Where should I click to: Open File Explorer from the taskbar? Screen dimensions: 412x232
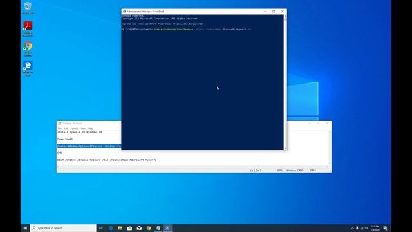coord(120,228)
